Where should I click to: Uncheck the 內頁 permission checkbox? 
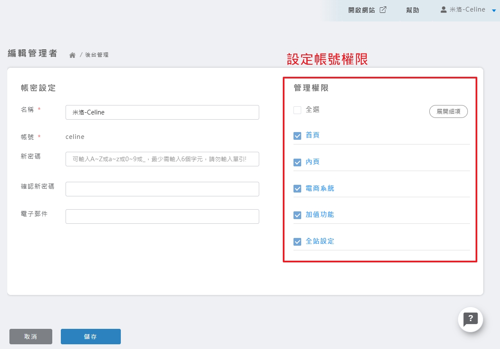(x=297, y=162)
